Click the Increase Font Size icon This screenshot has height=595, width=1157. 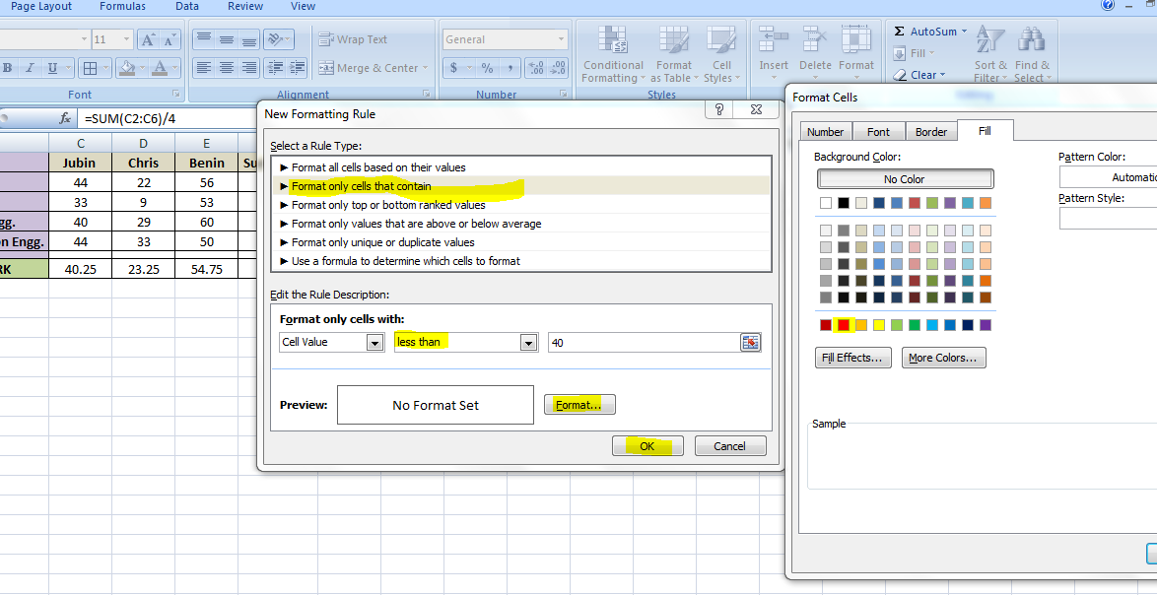148,39
